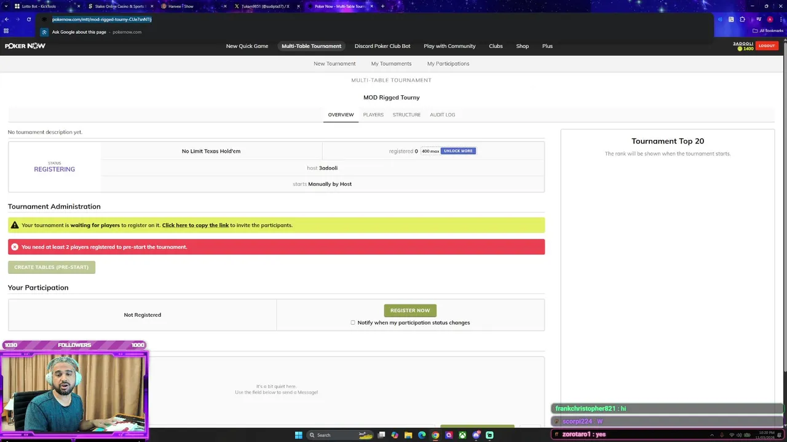The image size is (787, 442).
Task: Open My Tournaments link
Action: (391, 63)
